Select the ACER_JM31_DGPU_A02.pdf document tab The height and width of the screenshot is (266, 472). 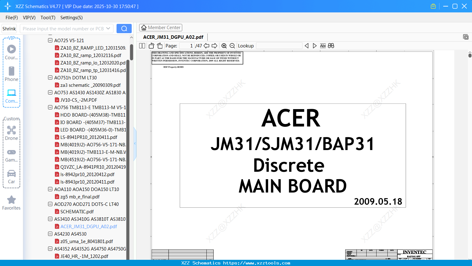[173, 37]
